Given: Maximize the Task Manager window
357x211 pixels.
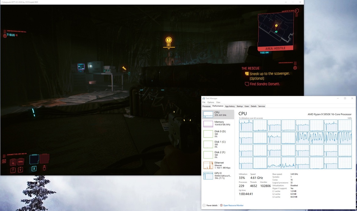Looking at the screenshot, I should (345, 98).
